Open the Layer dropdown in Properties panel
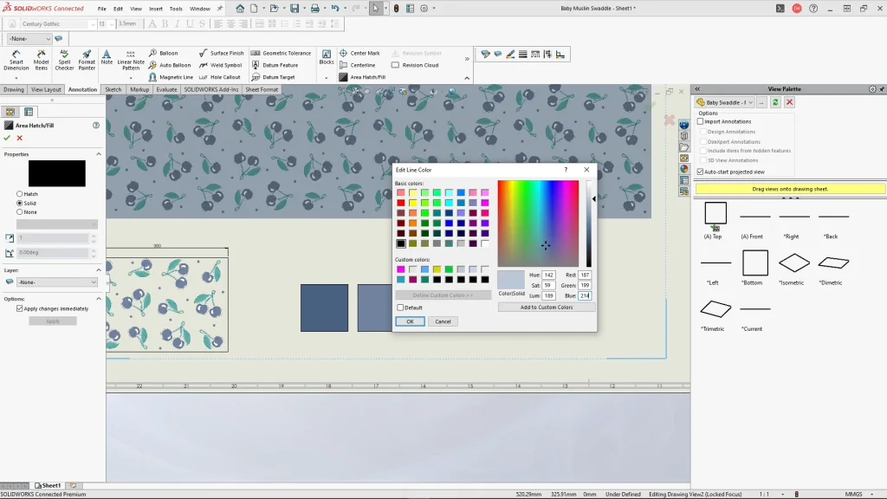This screenshot has width=887, height=499. click(x=55, y=282)
